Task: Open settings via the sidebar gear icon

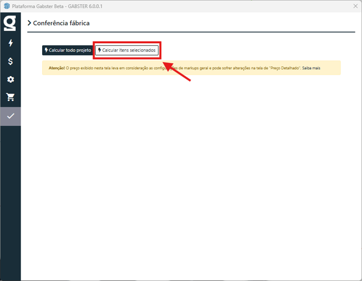Action: click(10, 79)
